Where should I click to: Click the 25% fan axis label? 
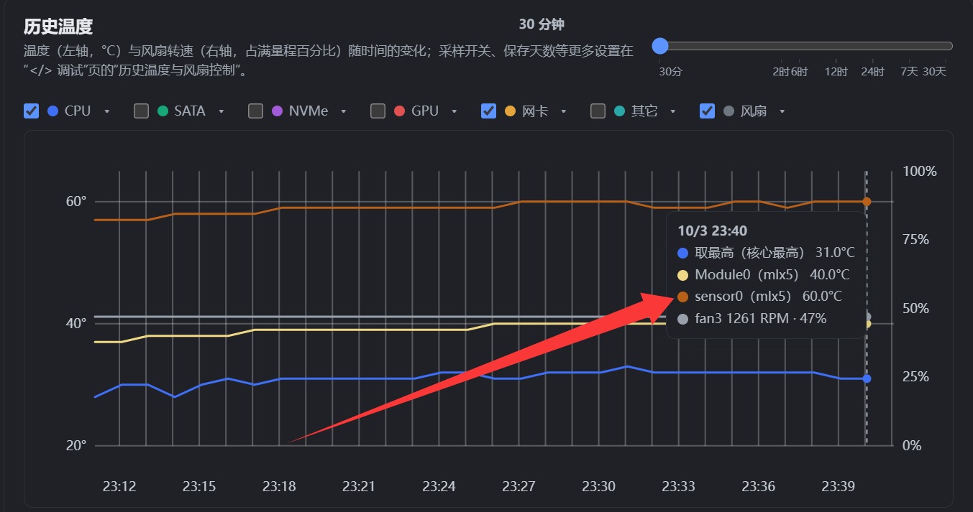(916, 377)
